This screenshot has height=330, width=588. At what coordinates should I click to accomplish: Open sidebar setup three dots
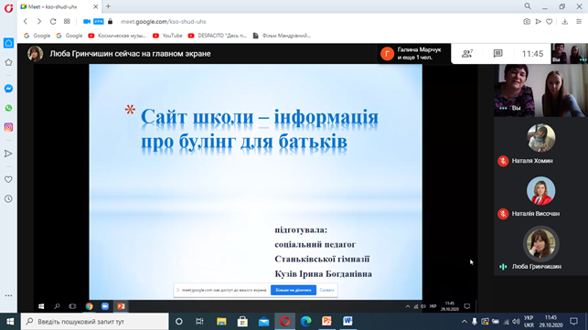pyautogui.click(x=8, y=295)
